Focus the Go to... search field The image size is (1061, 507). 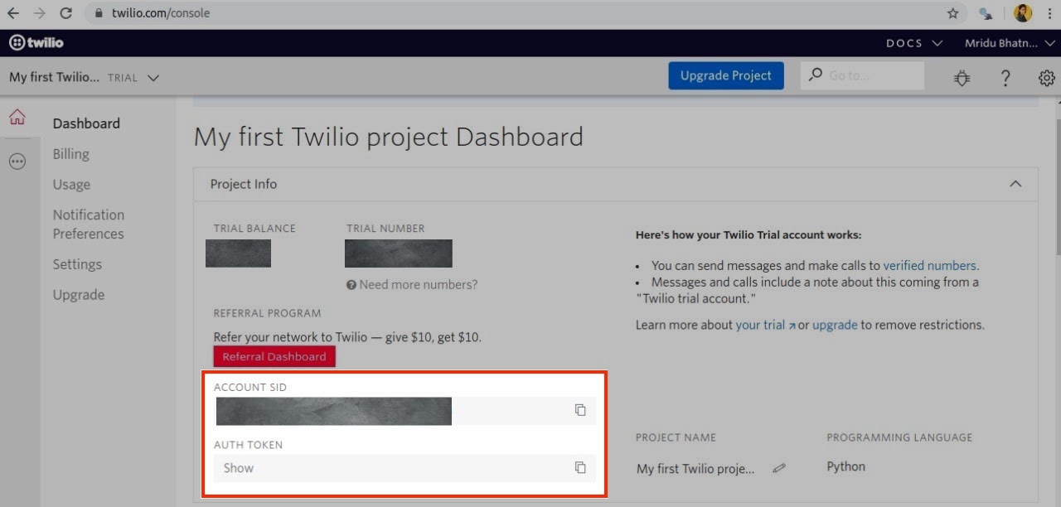pos(862,75)
